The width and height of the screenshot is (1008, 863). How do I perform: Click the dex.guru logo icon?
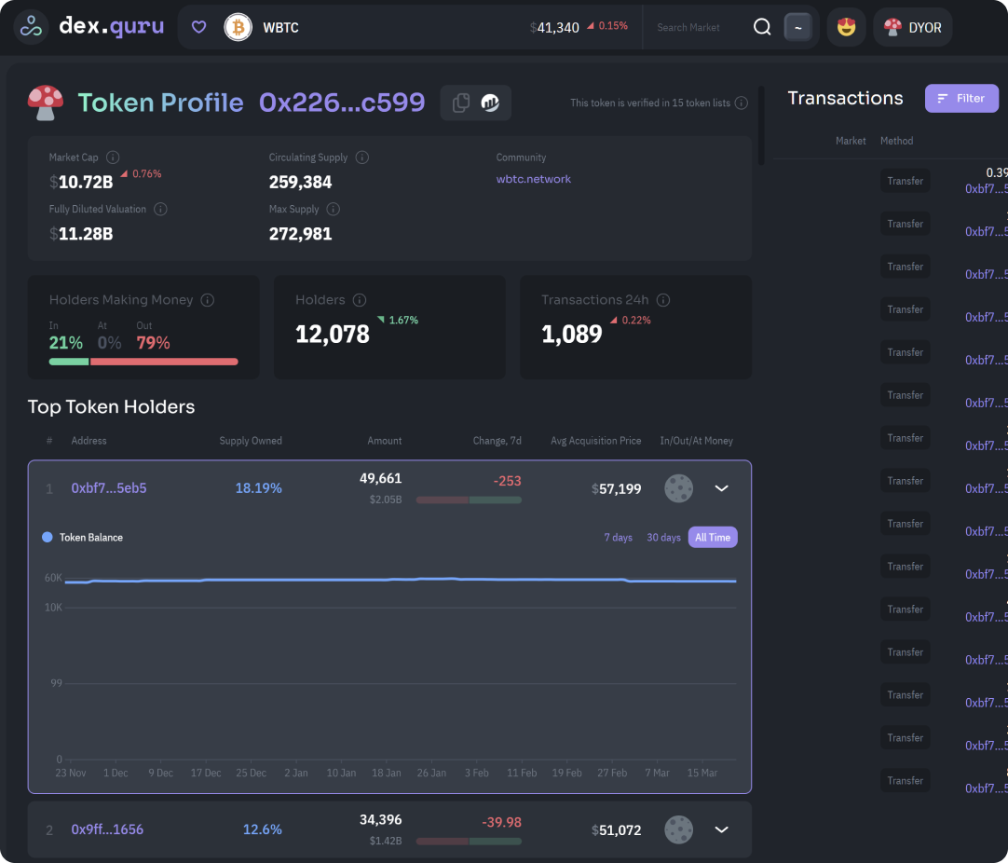[32, 27]
